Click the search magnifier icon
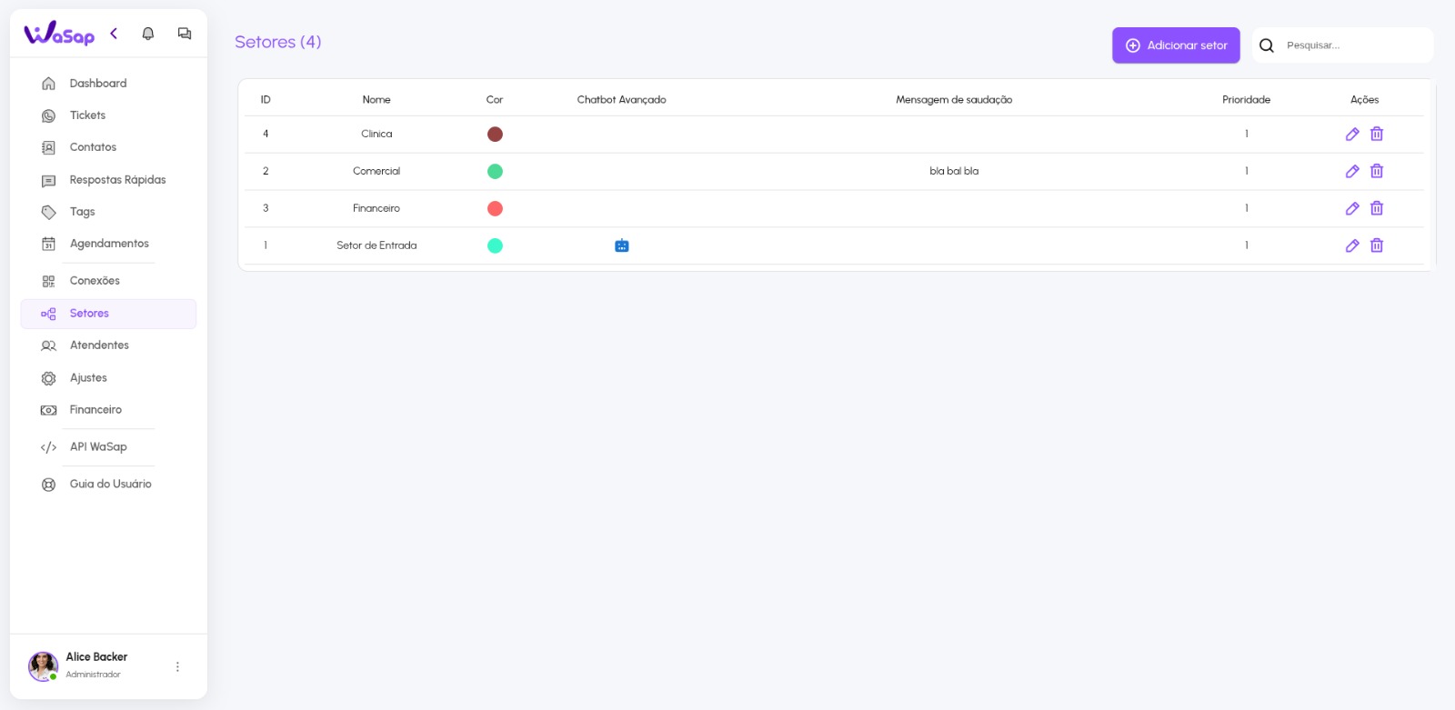This screenshot has height=710, width=1455. point(1267,45)
